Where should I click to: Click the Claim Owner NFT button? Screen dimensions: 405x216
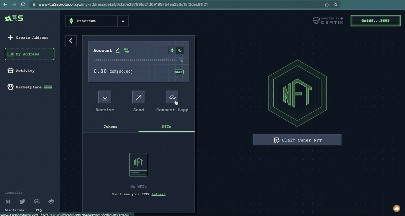point(297,140)
